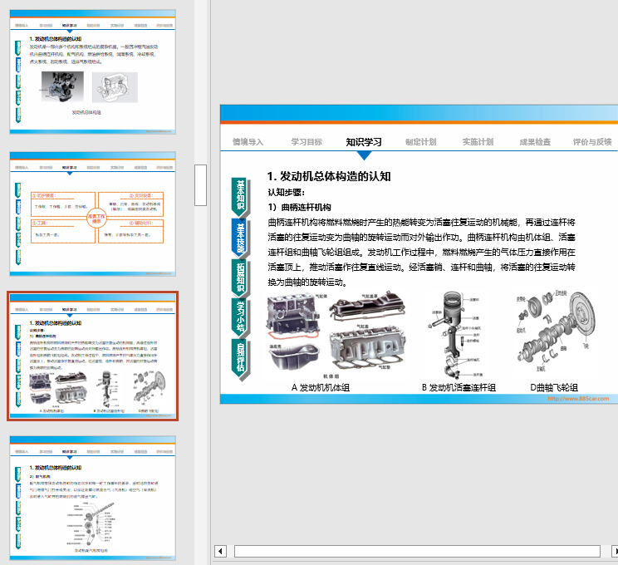The image size is (618, 565).
Task: Click the 评价与反馈 tab on main slide
Action: pyautogui.click(x=592, y=142)
